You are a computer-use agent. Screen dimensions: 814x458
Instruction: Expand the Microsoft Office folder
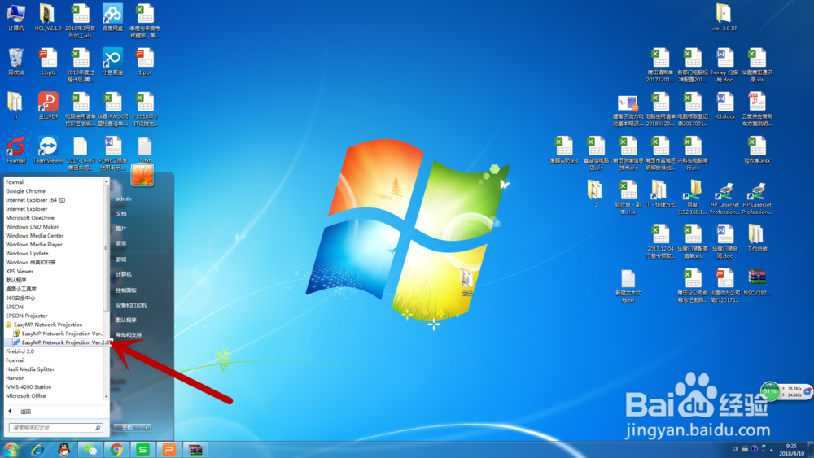coord(25,395)
